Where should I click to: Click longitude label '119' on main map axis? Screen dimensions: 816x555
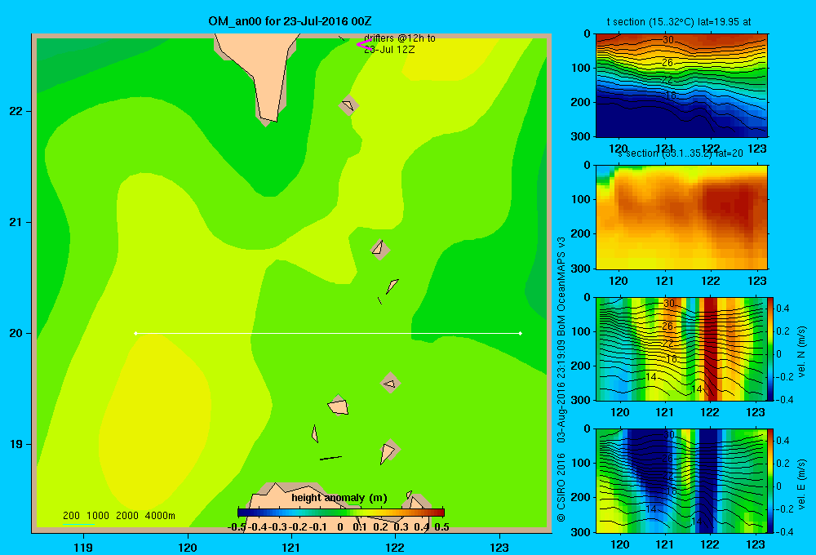[x=83, y=547]
